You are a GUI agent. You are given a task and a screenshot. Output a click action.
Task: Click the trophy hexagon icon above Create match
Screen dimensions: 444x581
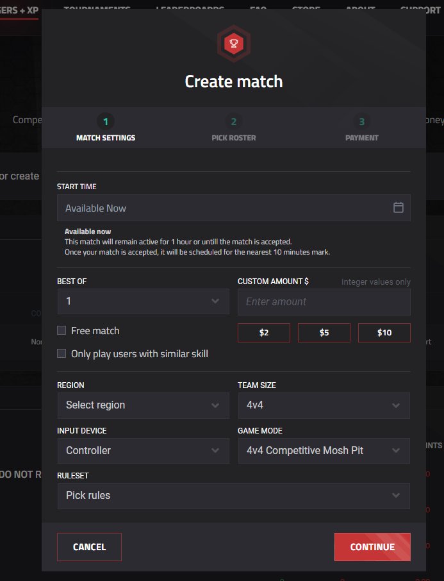[234, 44]
